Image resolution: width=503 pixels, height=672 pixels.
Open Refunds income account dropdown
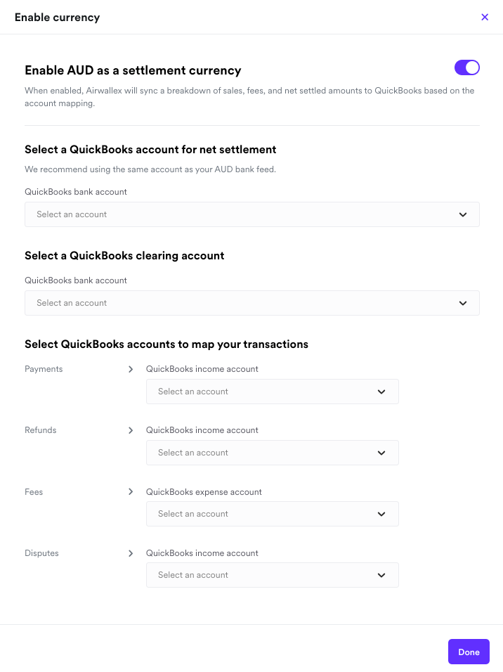pos(272,453)
